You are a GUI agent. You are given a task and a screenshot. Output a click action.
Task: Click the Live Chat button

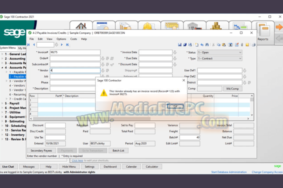[x=8, y=166]
